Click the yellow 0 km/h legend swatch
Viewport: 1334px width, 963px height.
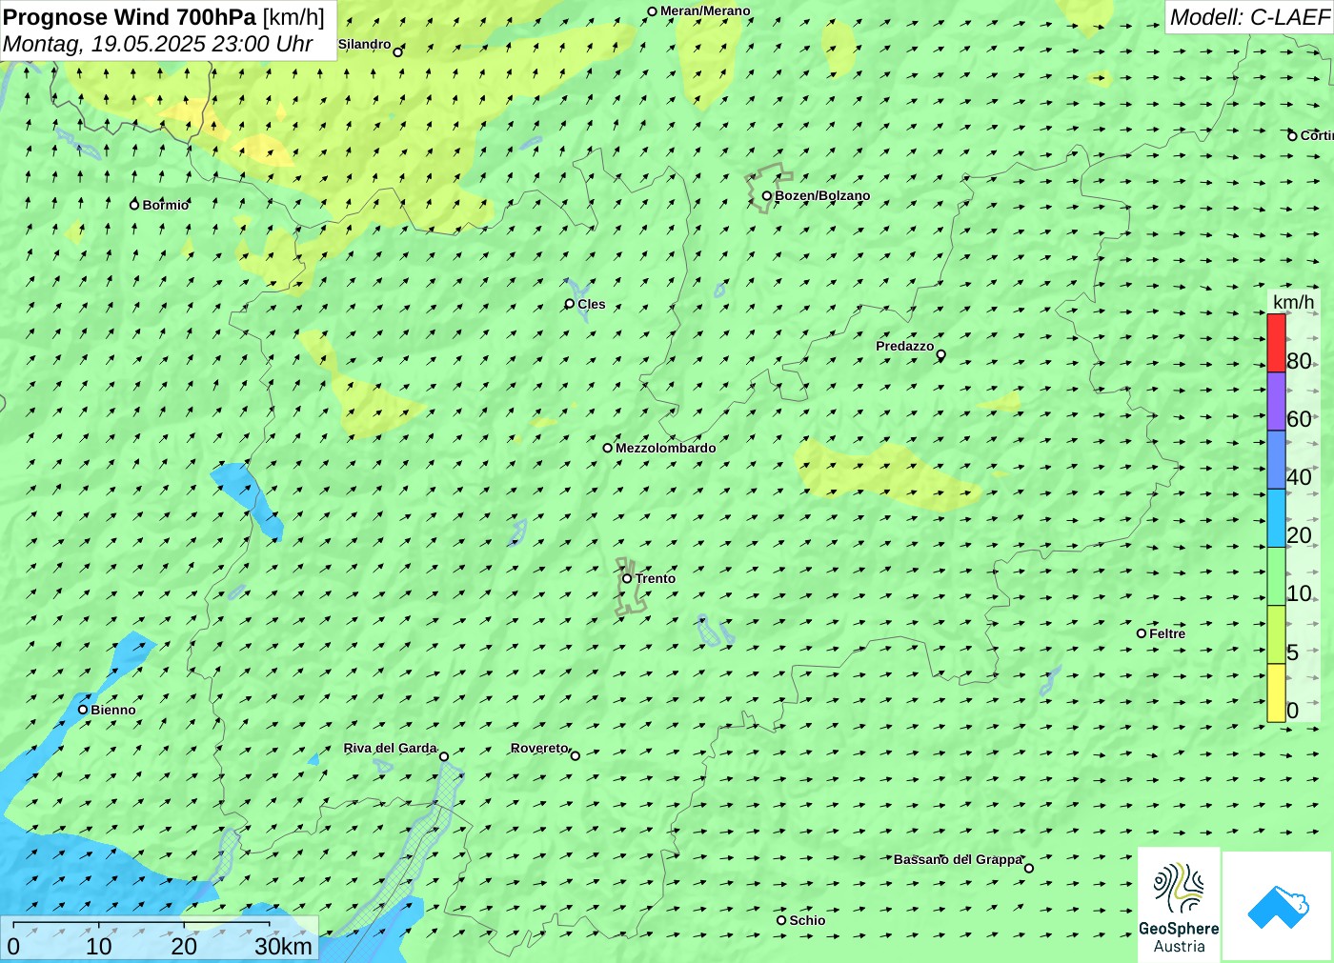1276,692
